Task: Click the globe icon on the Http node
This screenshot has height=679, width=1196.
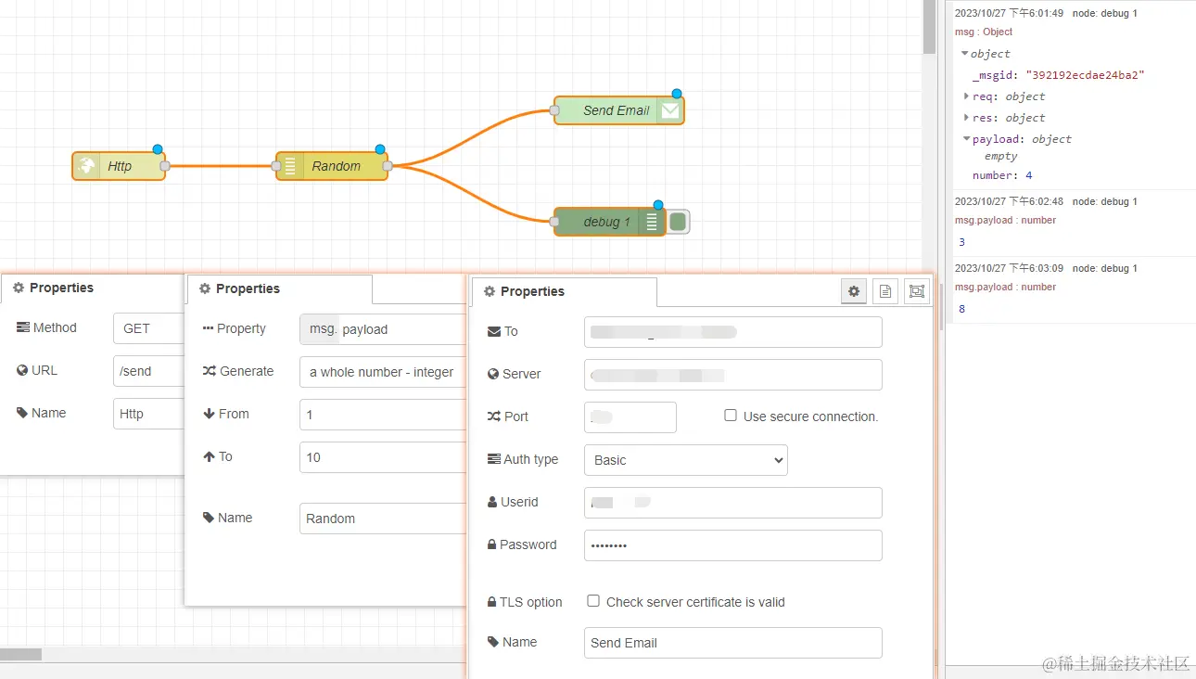Action: coord(87,166)
